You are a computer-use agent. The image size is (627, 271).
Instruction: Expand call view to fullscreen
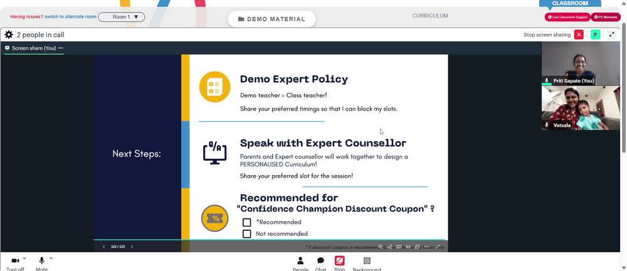pyautogui.click(x=611, y=35)
